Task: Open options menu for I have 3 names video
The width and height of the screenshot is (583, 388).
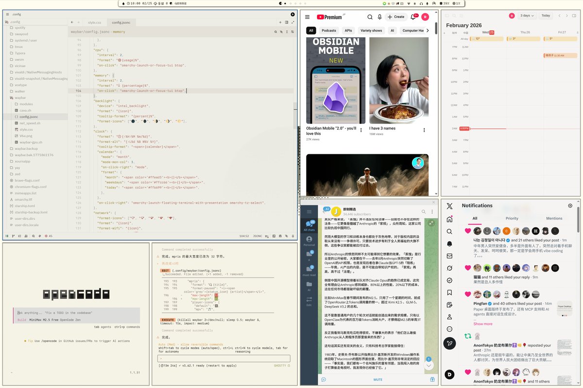Action: tap(424, 130)
